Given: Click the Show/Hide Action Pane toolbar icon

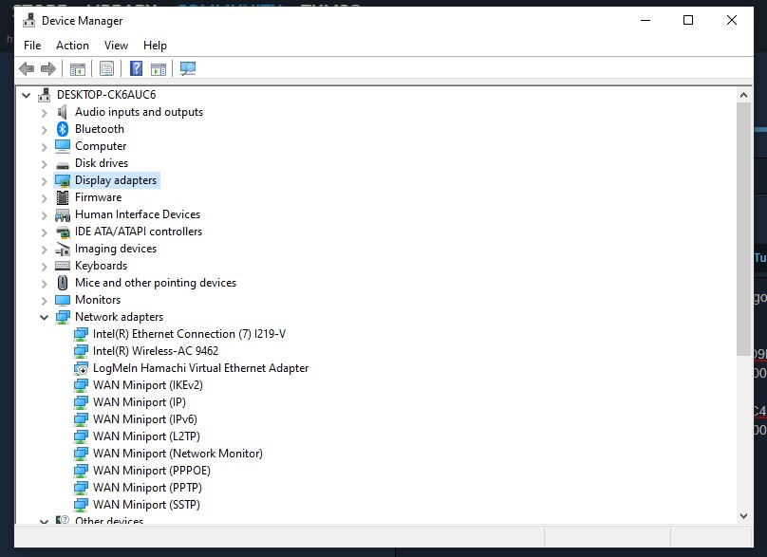Looking at the screenshot, I should pos(159,69).
